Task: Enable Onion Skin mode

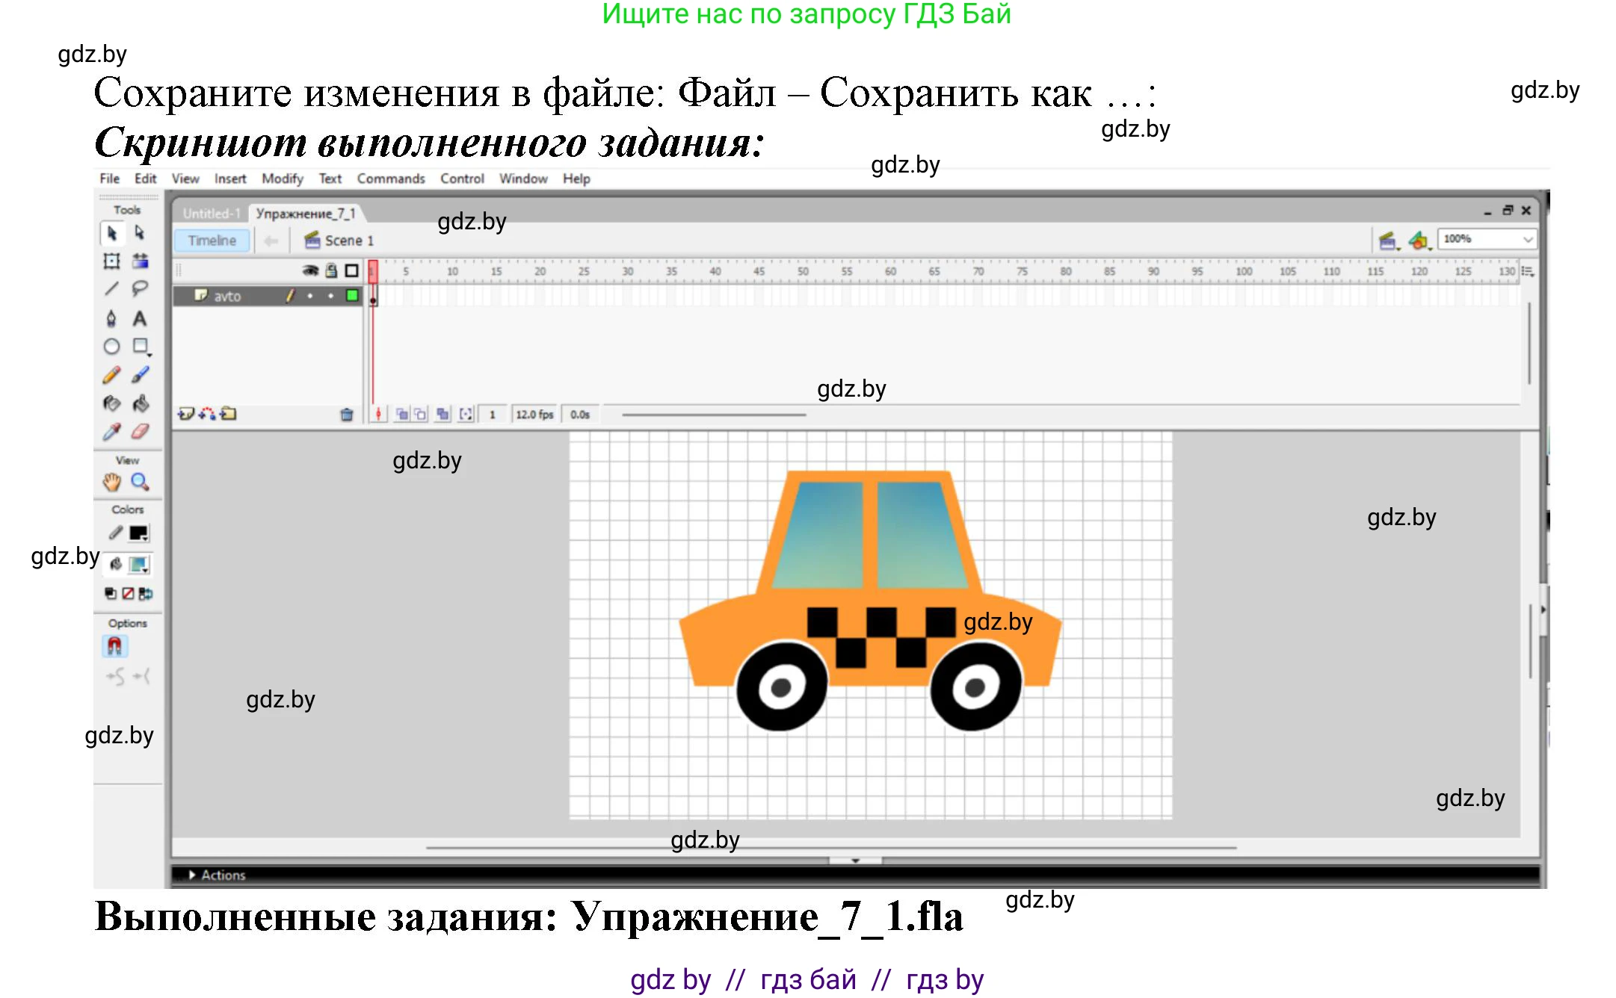Action: 401,414
